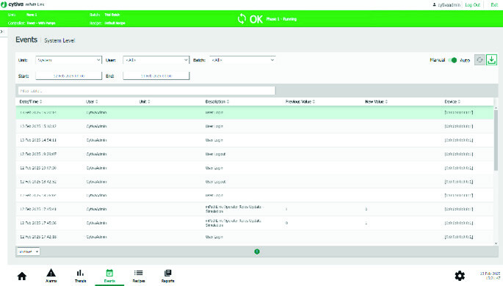
Task: Sort by the New Value column
Action: click(376, 101)
